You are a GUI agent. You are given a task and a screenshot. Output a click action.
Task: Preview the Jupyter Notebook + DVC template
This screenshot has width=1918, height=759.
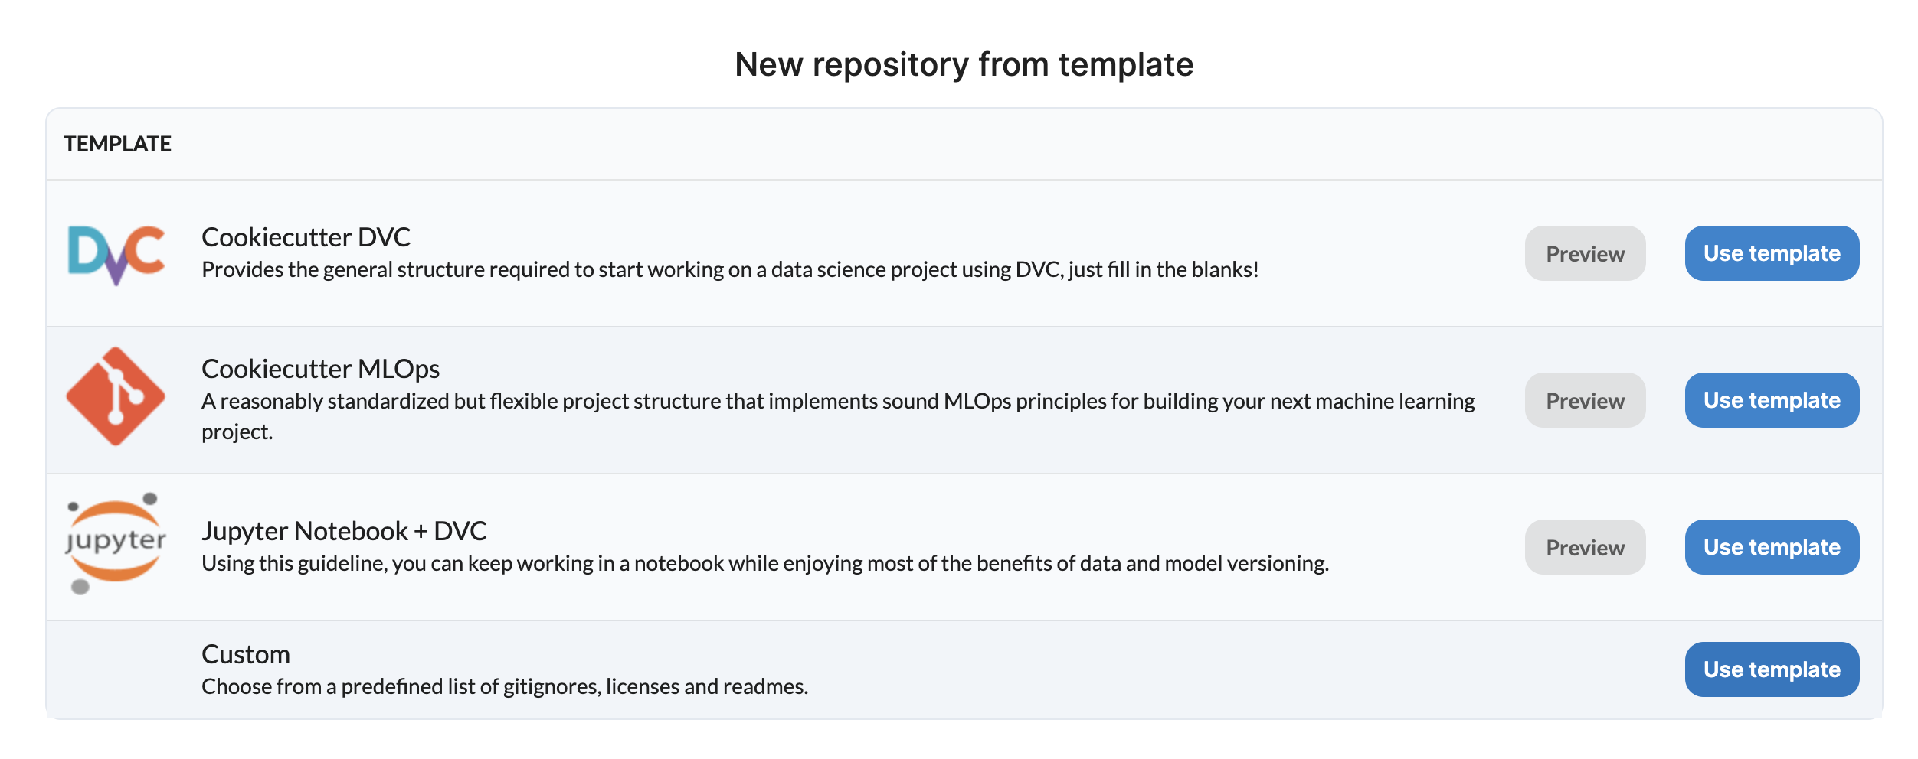click(1584, 547)
